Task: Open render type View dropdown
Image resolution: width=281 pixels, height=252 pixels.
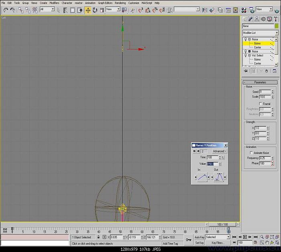Action: pyautogui.click(x=271, y=9)
